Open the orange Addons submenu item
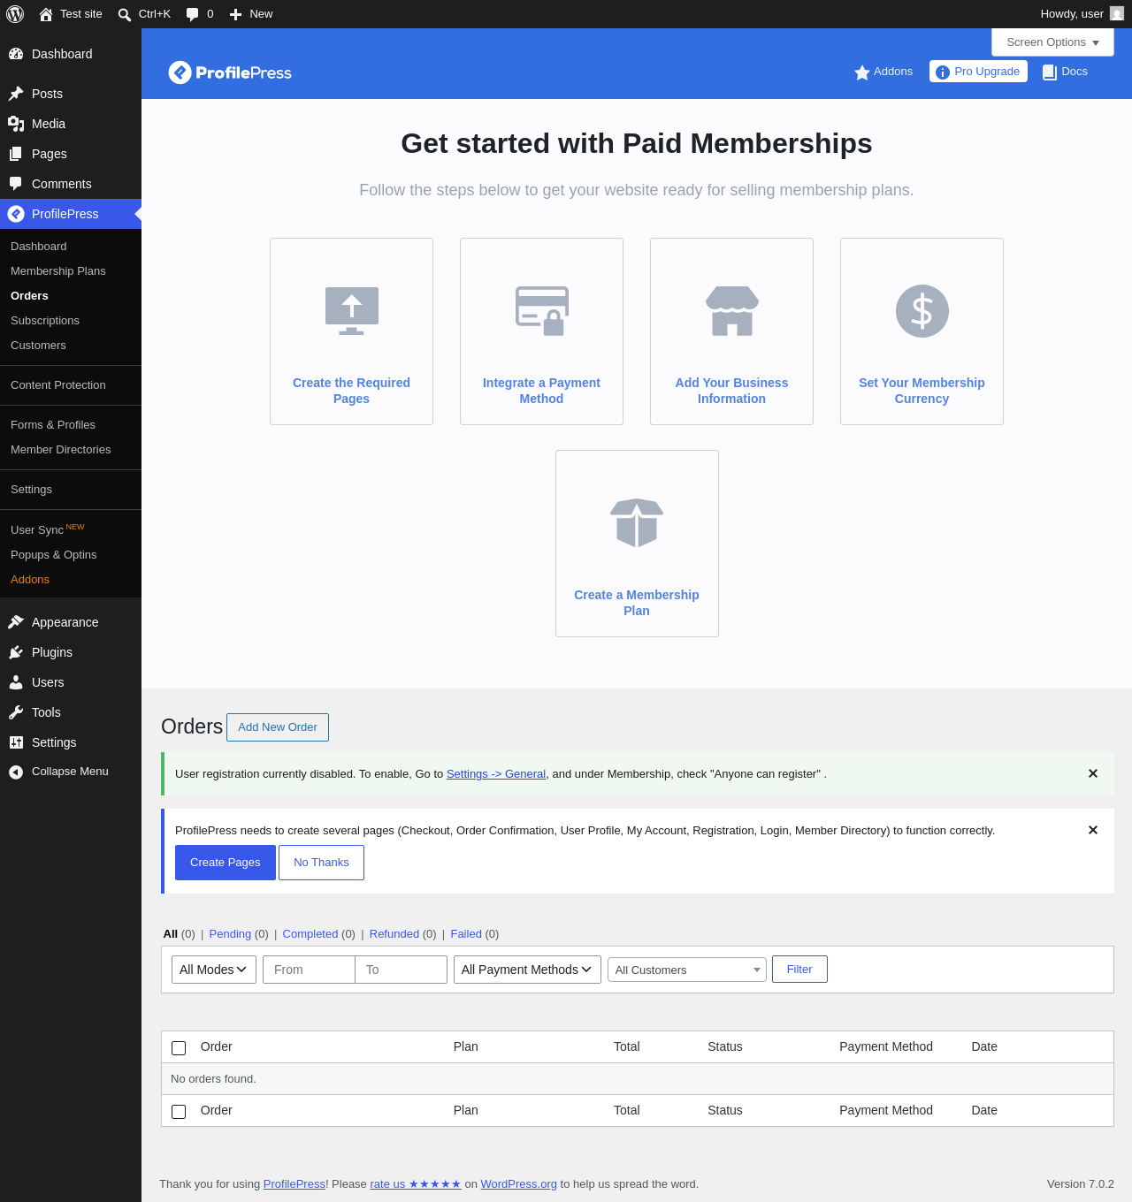This screenshot has height=1202, width=1132. coord(30,580)
